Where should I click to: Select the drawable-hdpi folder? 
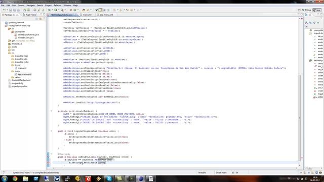coord(21,56)
